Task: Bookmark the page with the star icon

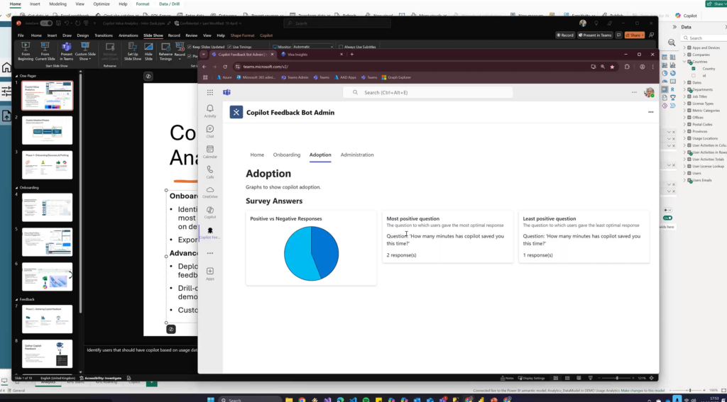Action: (612, 67)
